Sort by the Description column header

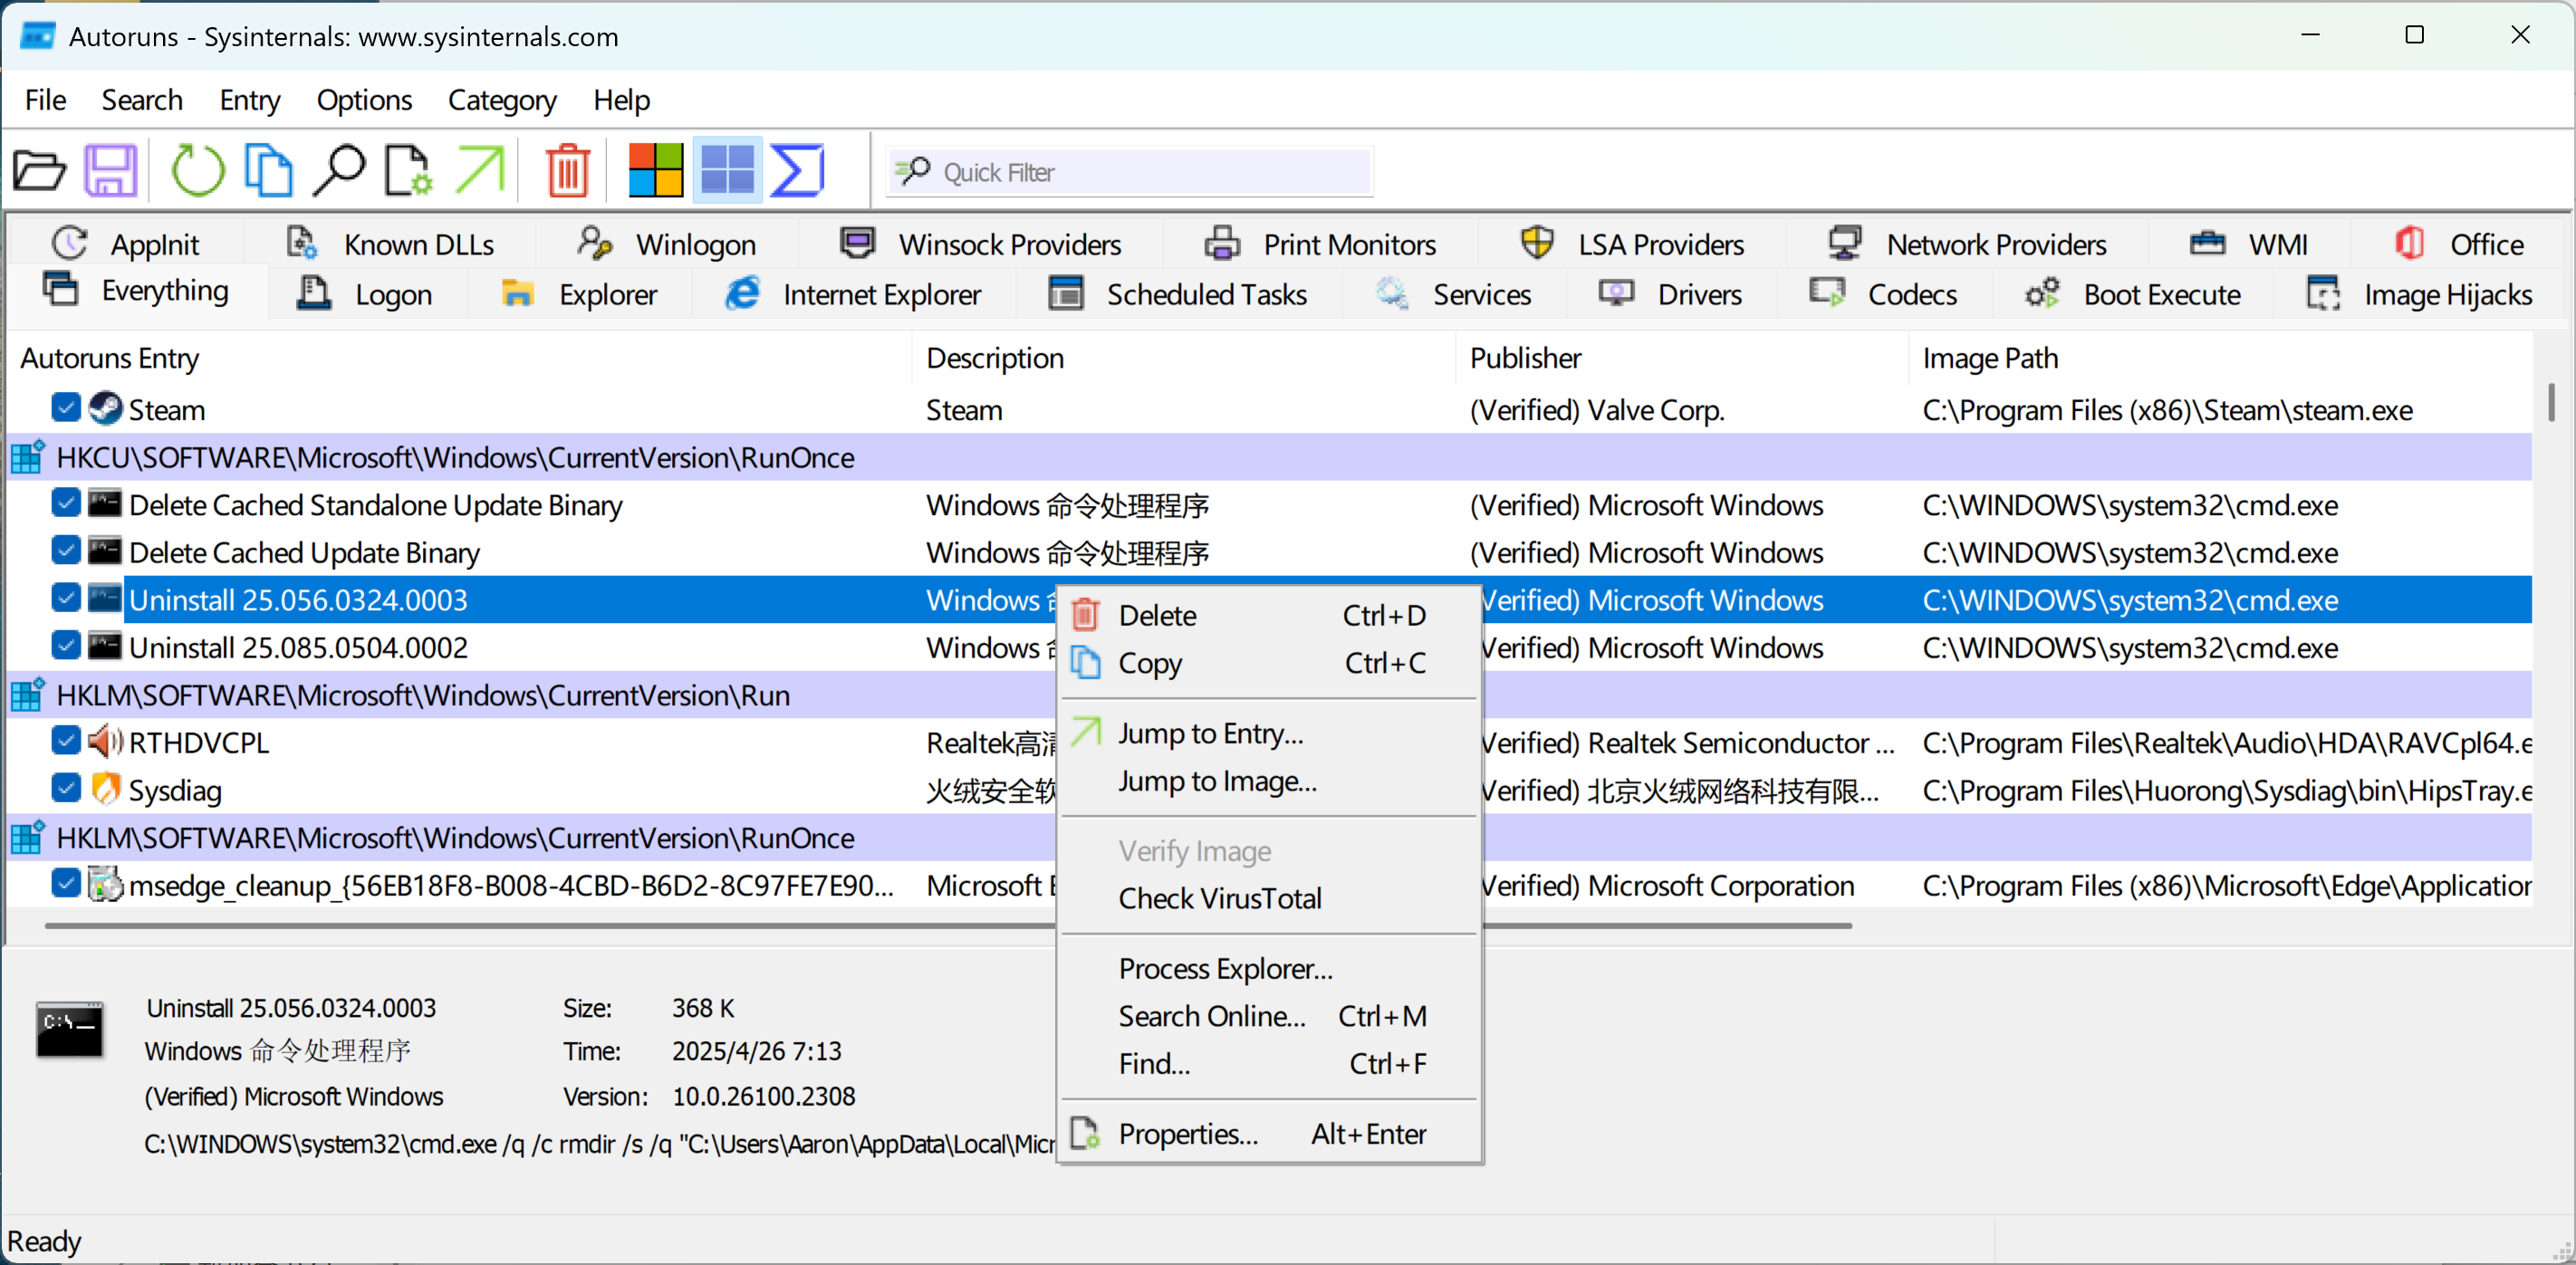1184,358
